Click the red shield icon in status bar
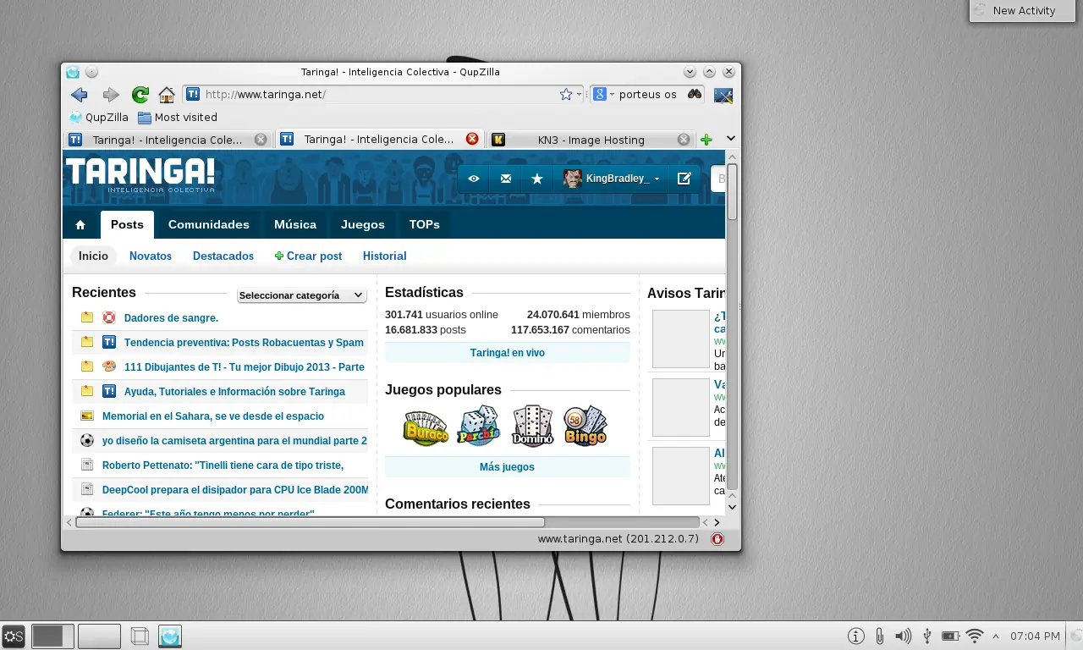Screen dimensions: 1083x650 (717, 539)
